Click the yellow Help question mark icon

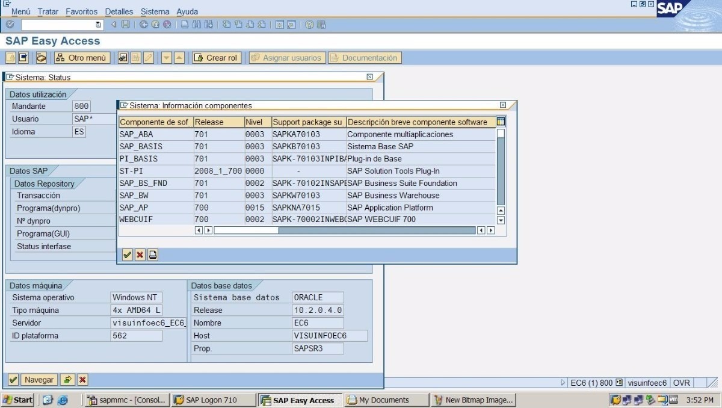click(x=309, y=25)
